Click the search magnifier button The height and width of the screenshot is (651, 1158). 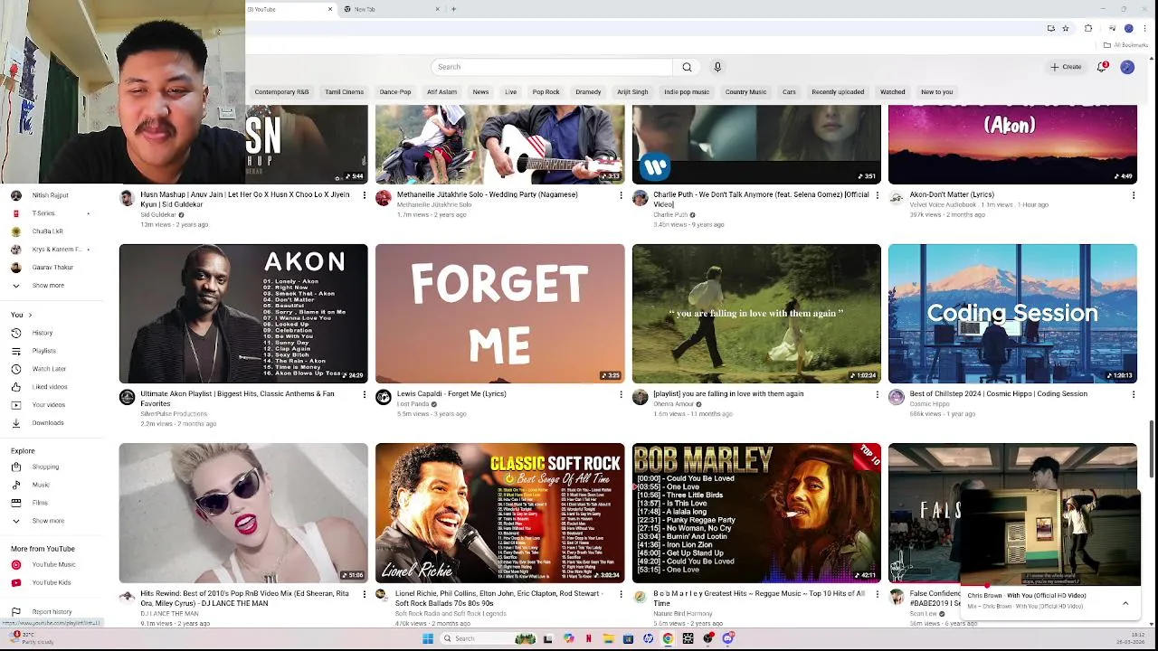coord(687,67)
